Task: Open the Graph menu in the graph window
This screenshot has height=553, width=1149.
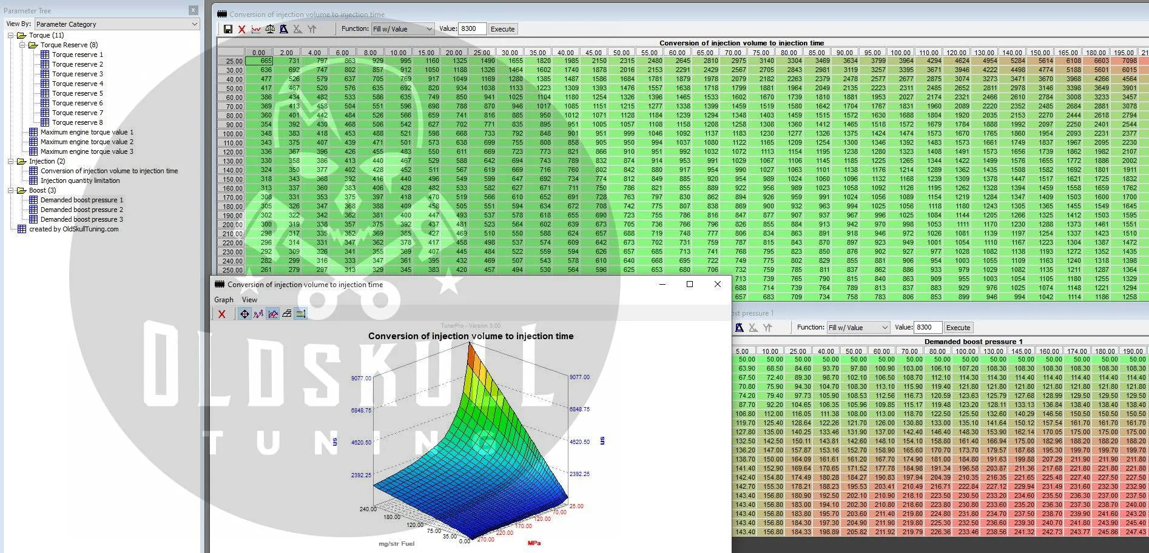Action: 223,300
